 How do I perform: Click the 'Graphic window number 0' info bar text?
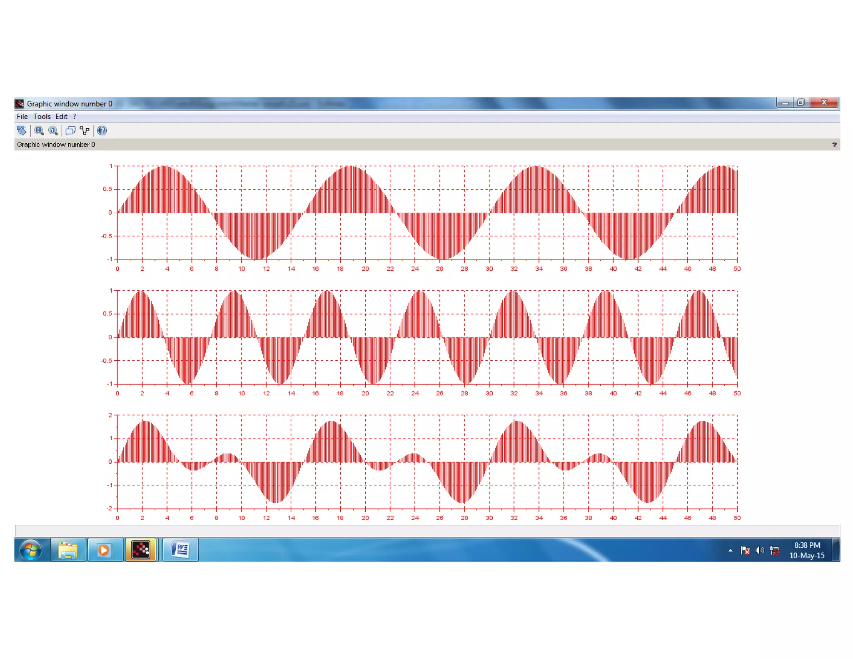point(56,145)
